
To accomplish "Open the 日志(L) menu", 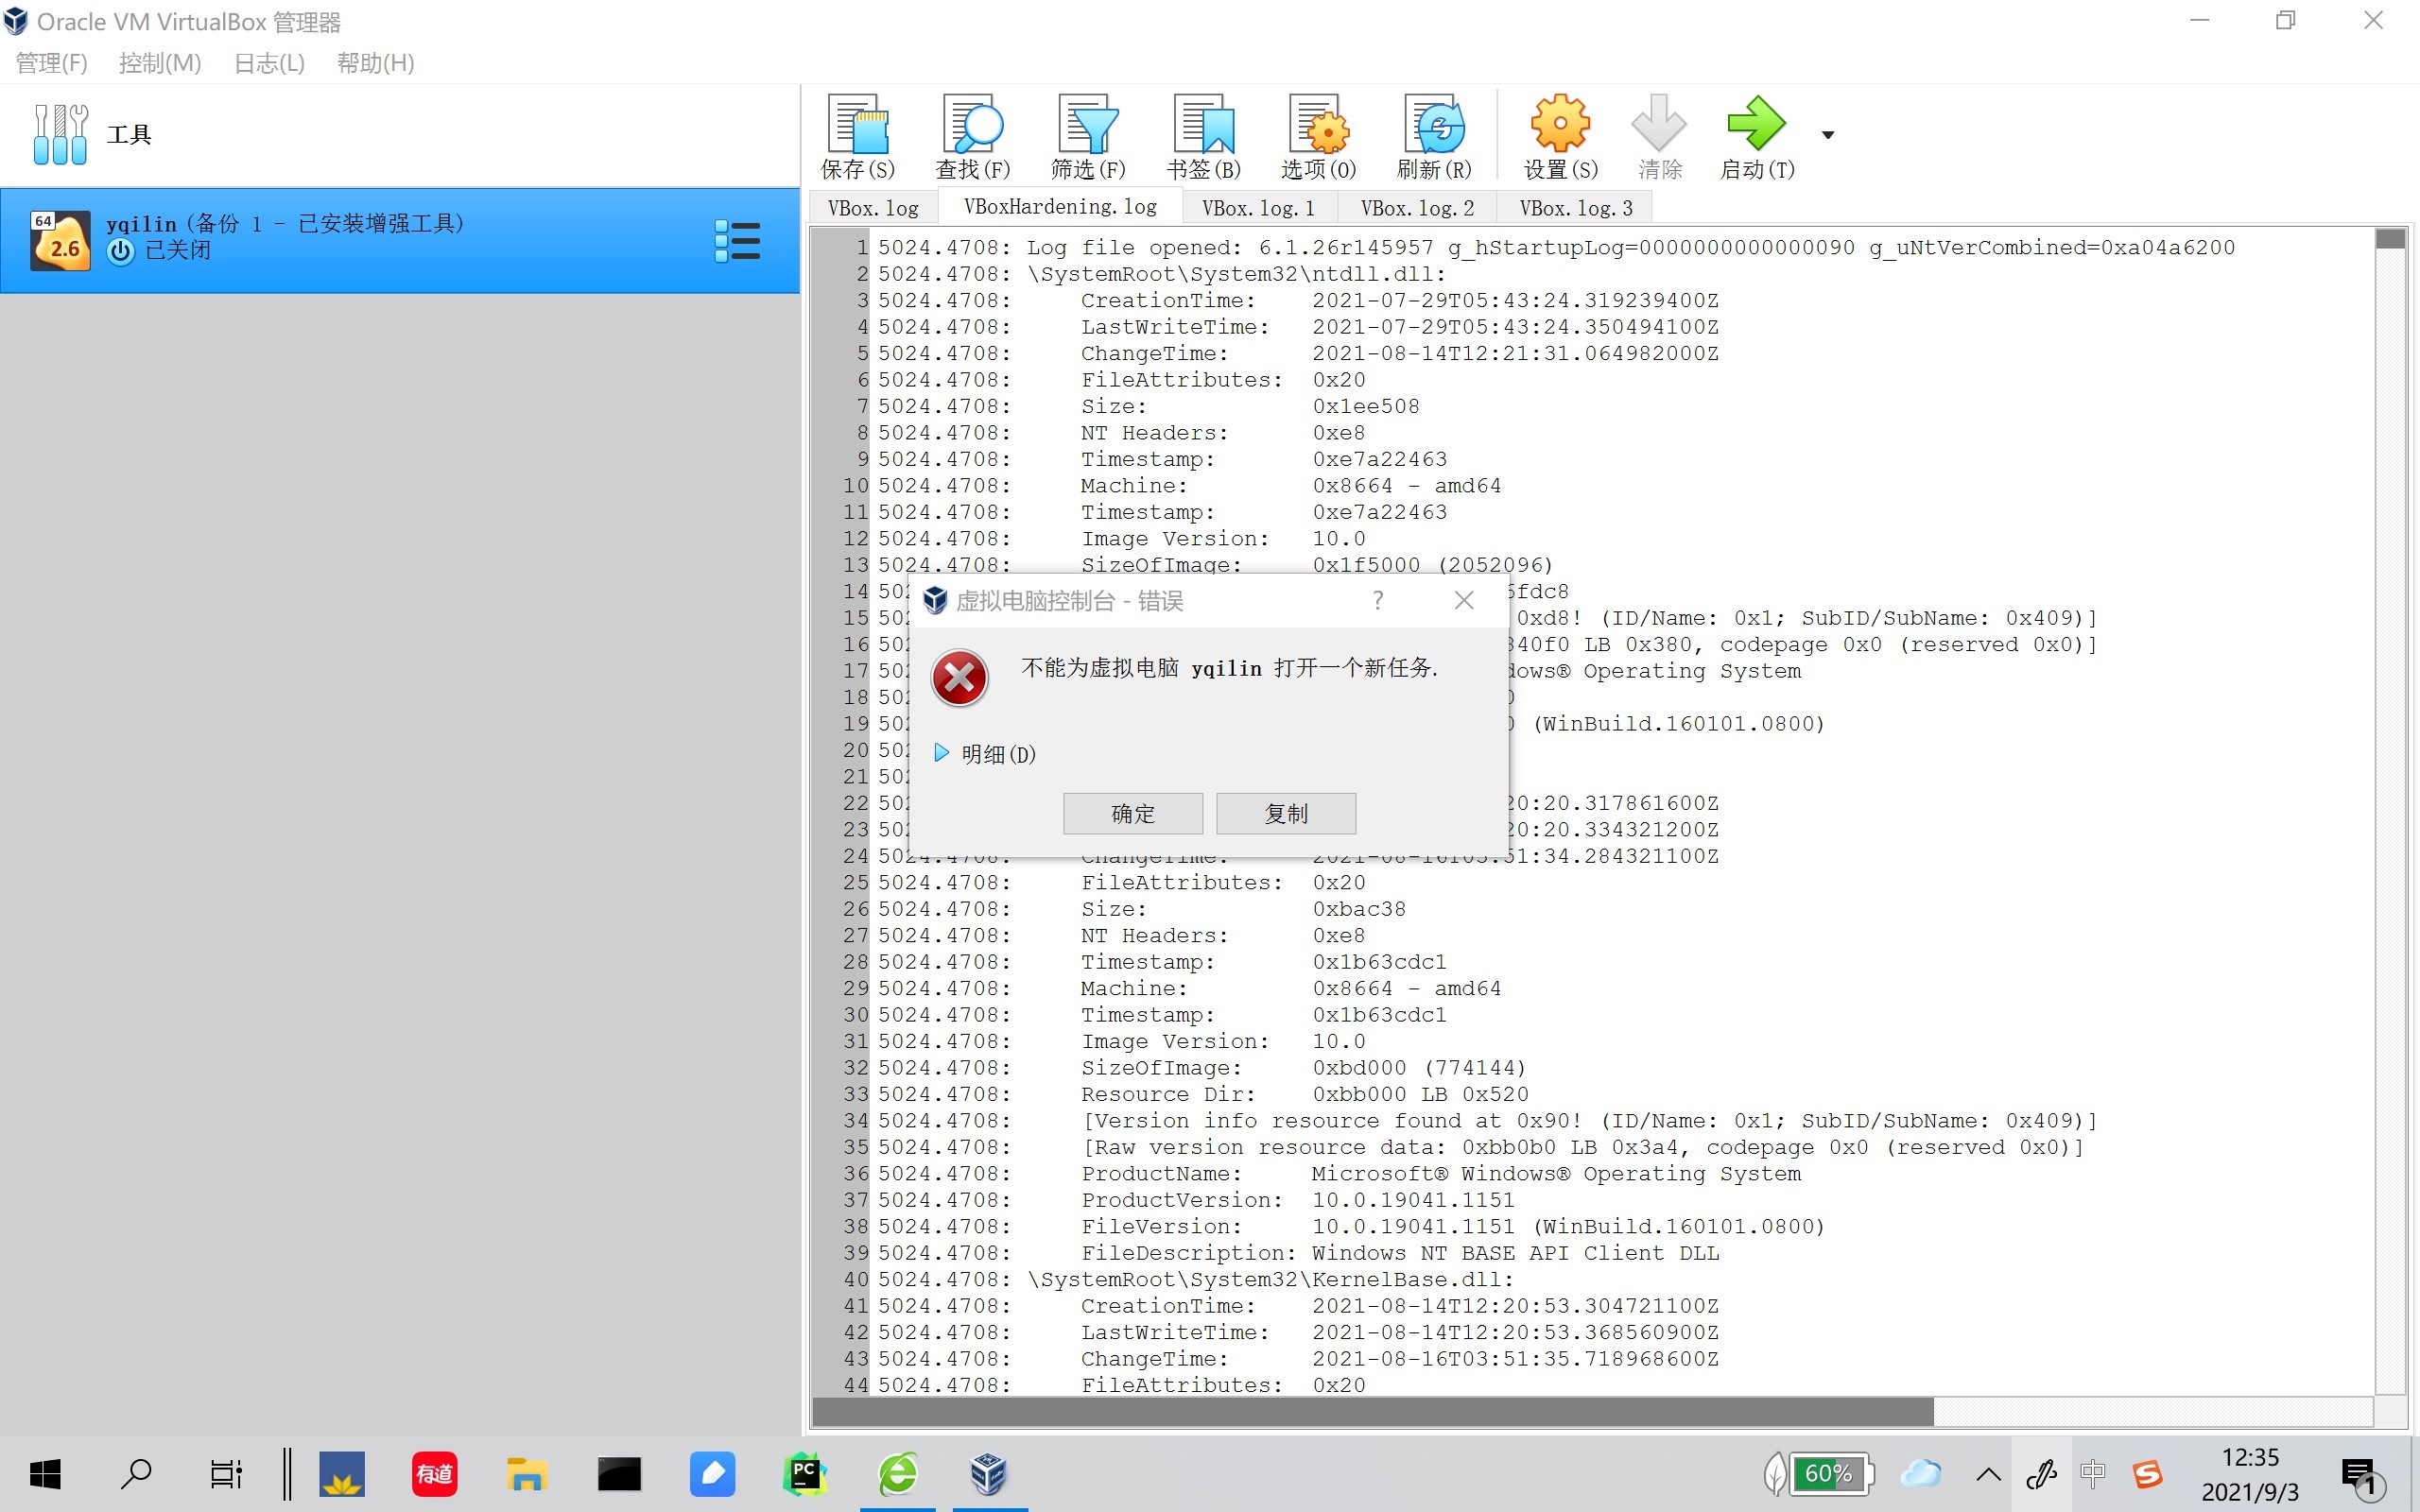I will [268, 63].
